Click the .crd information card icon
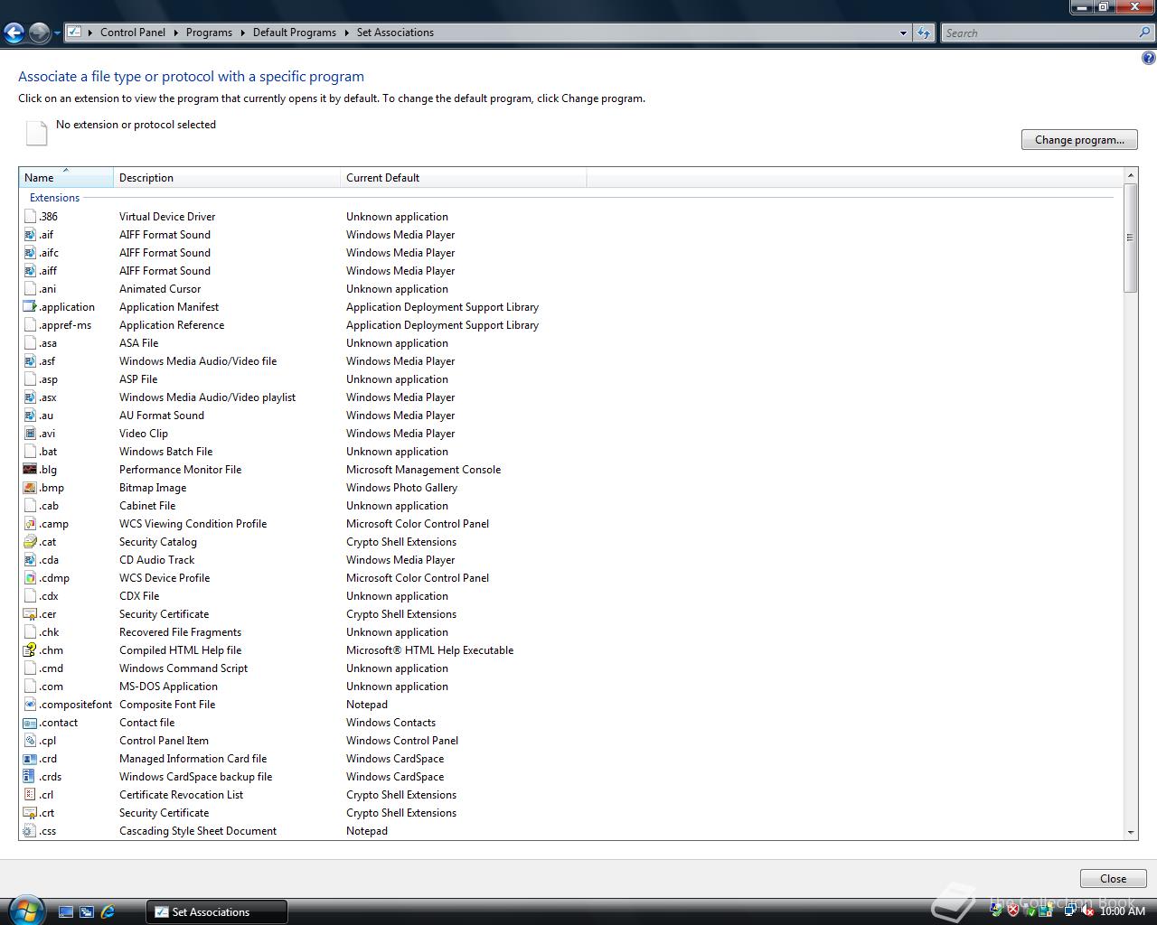The image size is (1157, 925). 30,759
